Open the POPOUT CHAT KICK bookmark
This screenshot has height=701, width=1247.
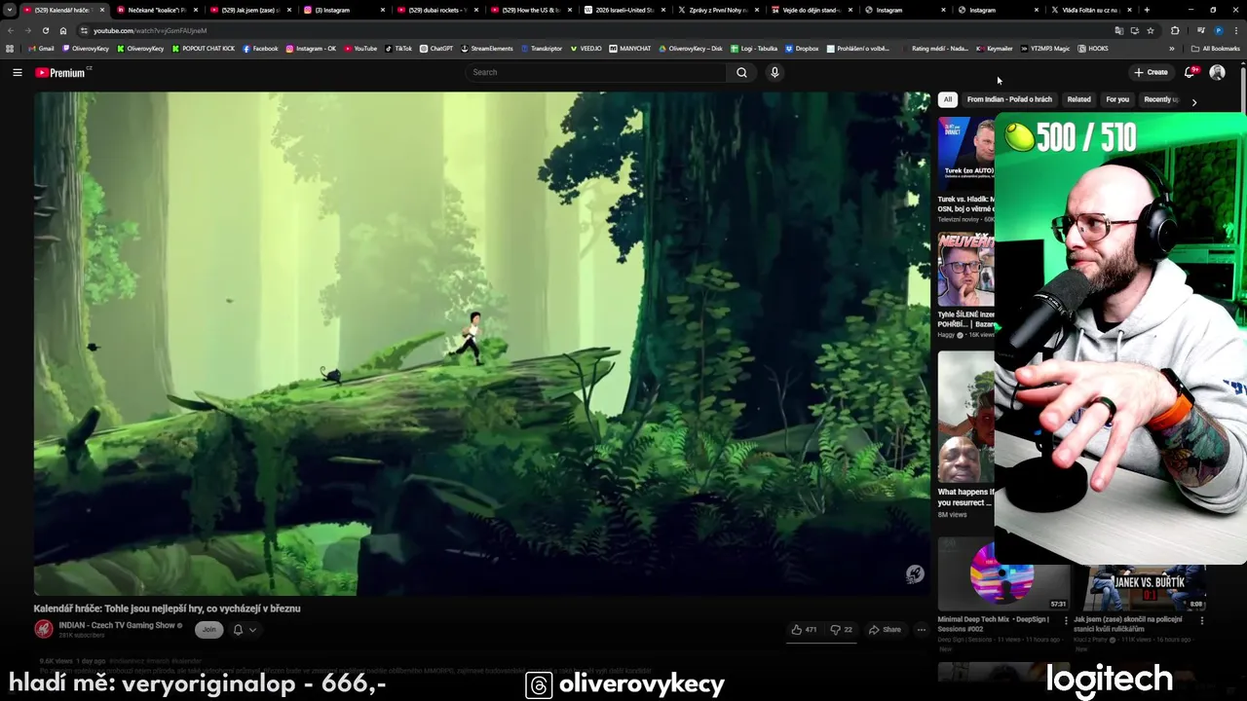(204, 49)
